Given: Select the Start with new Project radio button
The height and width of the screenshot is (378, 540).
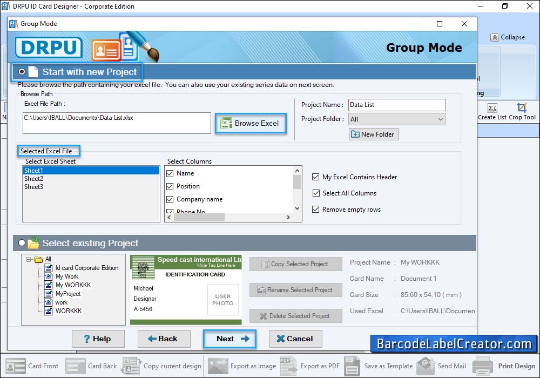Looking at the screenshot, I should pos(22,72).
